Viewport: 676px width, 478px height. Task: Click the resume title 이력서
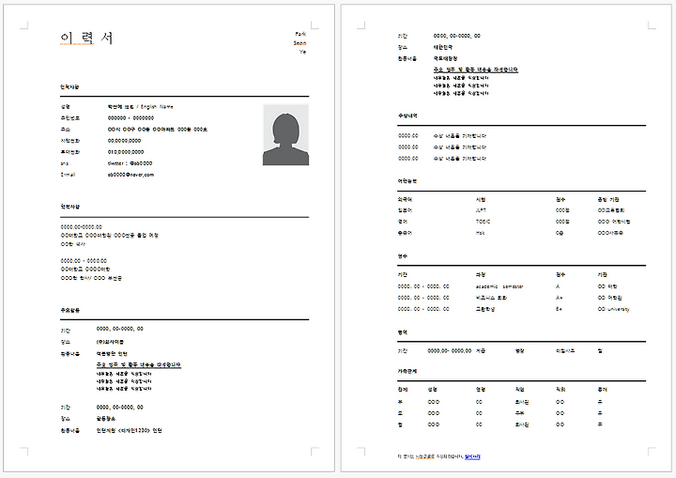pyautogui.click(x=86, y=38)
